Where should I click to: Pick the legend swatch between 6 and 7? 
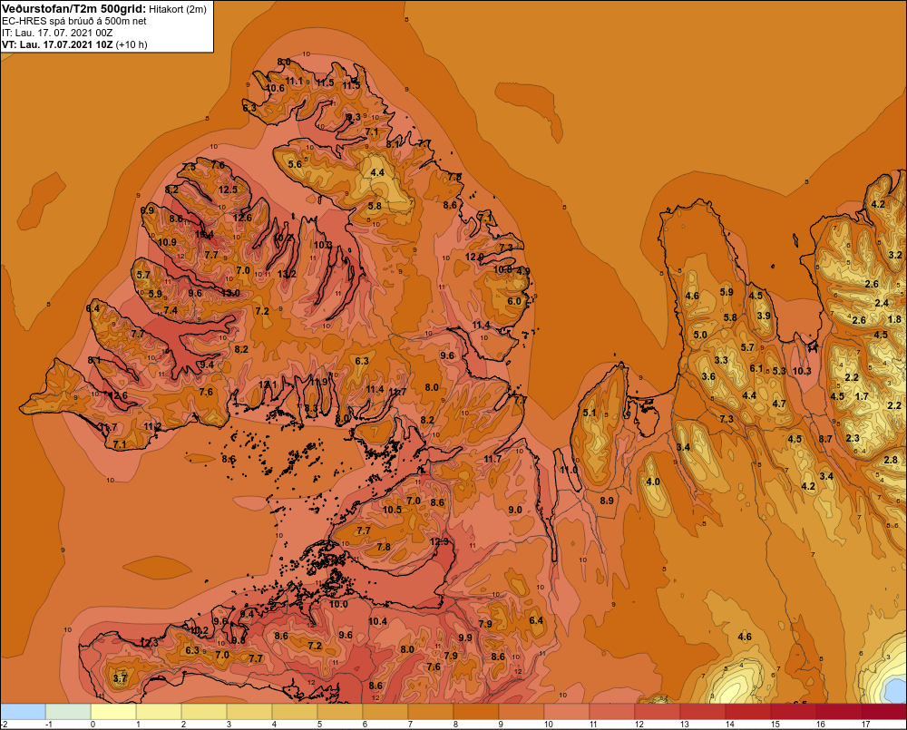[385, 712]
